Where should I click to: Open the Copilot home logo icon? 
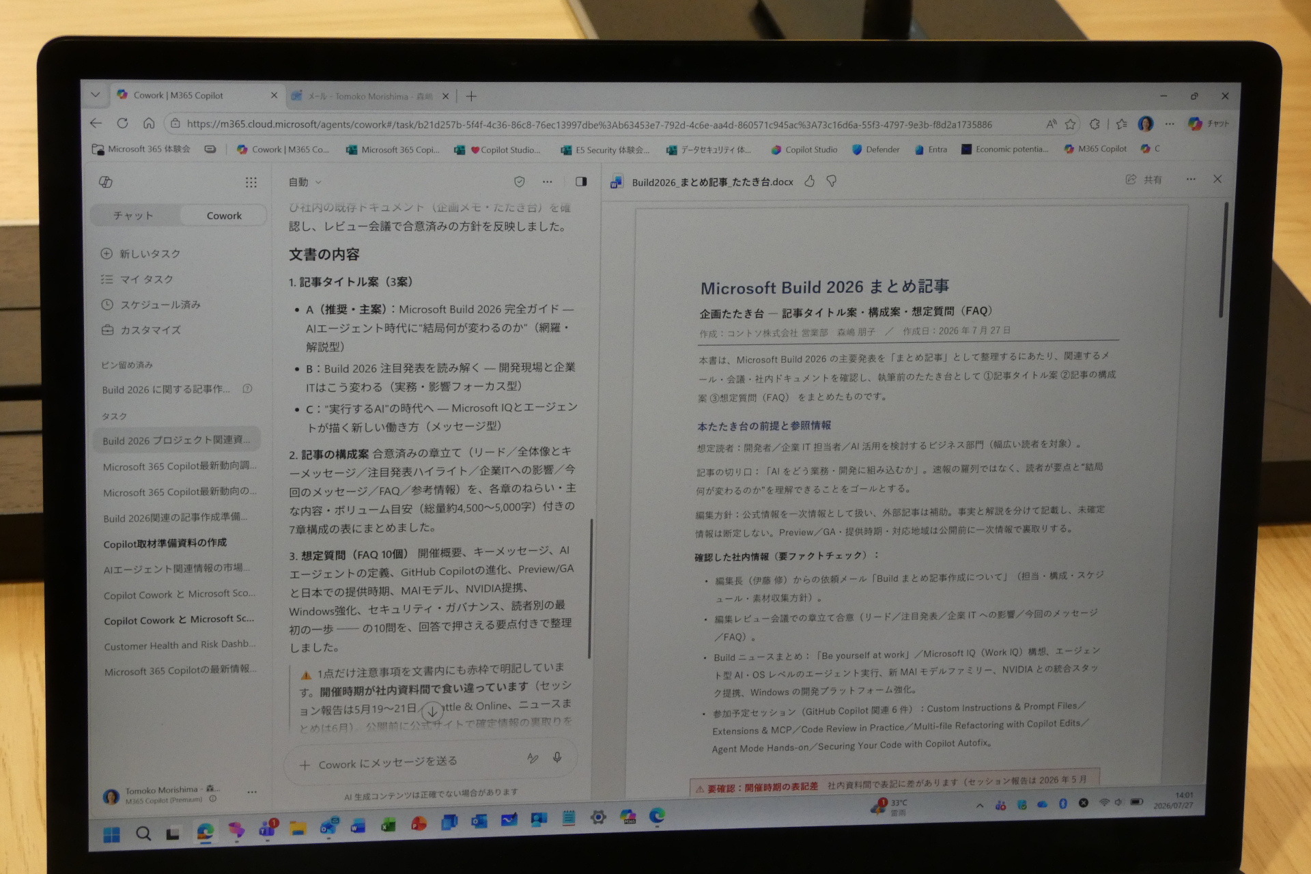pyautogui.click(x=106, y=182)
